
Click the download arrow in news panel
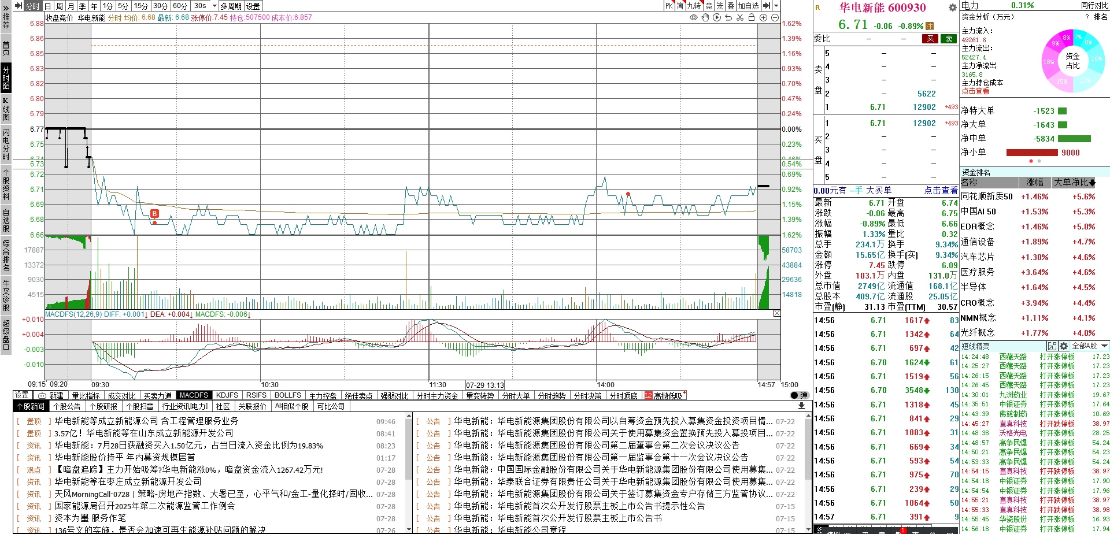pos(801,406)
